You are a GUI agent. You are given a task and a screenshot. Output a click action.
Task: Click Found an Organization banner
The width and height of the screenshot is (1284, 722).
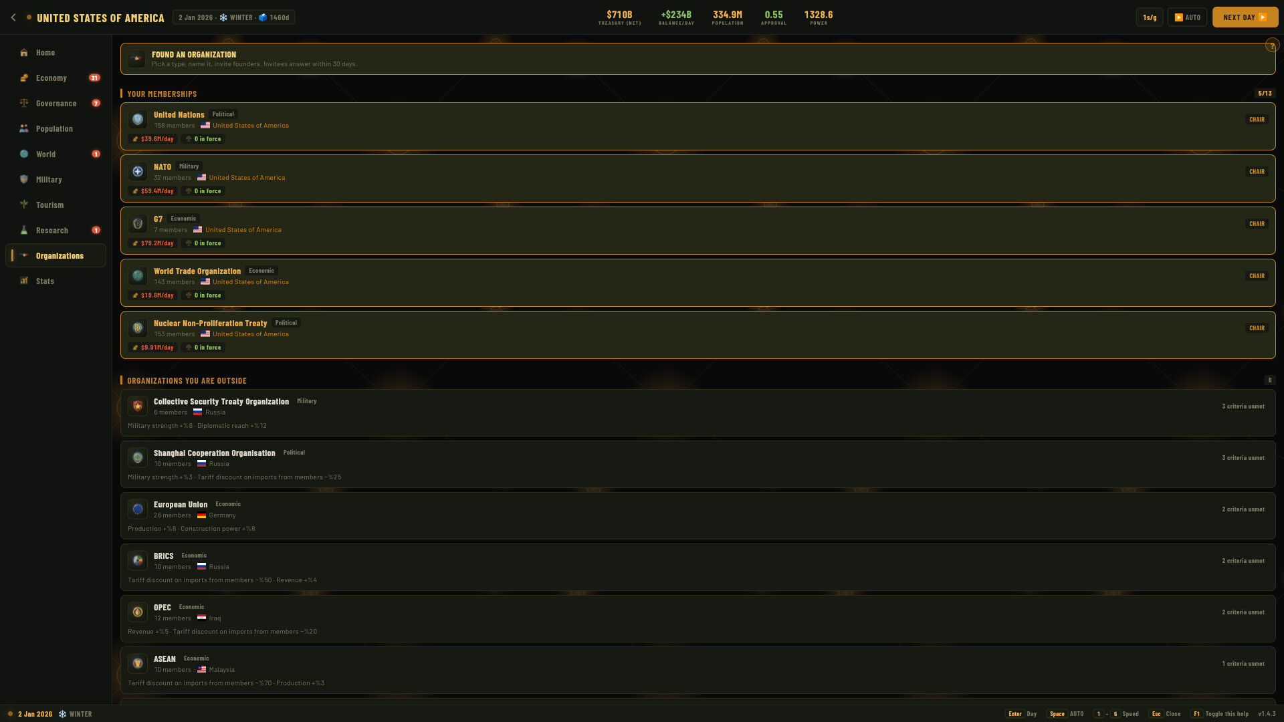click(x=698, y=59)
